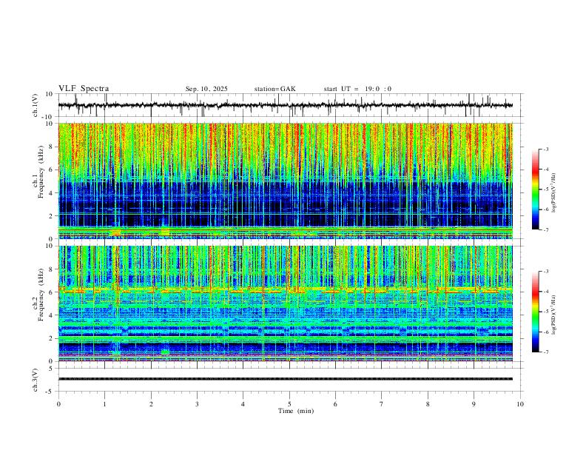Click the ch.1 "Frequency (kHz)" axis label
This screenshot has height=453, width=586.
(41, 172)
